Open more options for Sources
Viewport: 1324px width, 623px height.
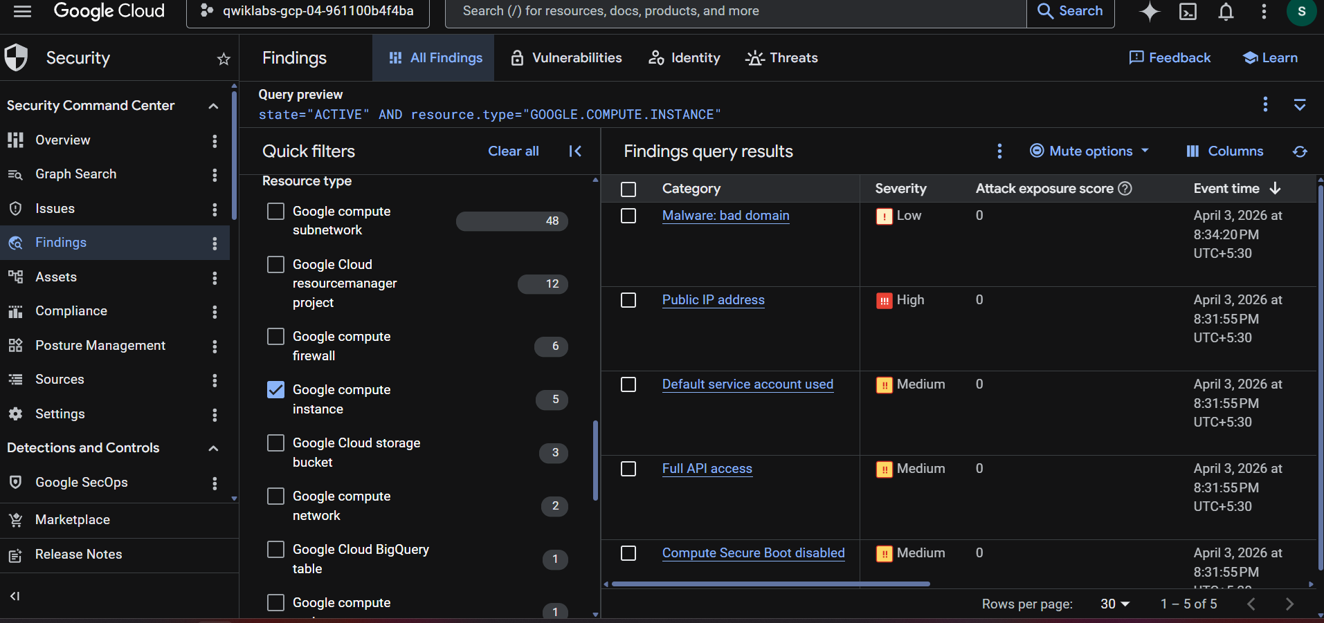coord(215,380)
